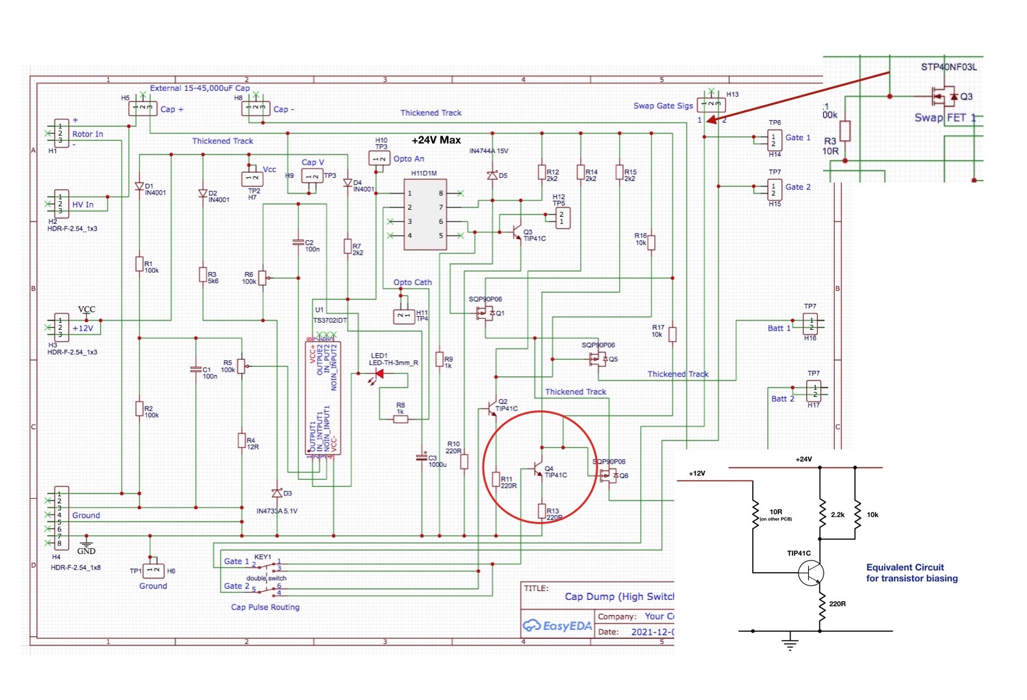
Task: Click the D1 IN4001 diode
Action: pos(139,186)
